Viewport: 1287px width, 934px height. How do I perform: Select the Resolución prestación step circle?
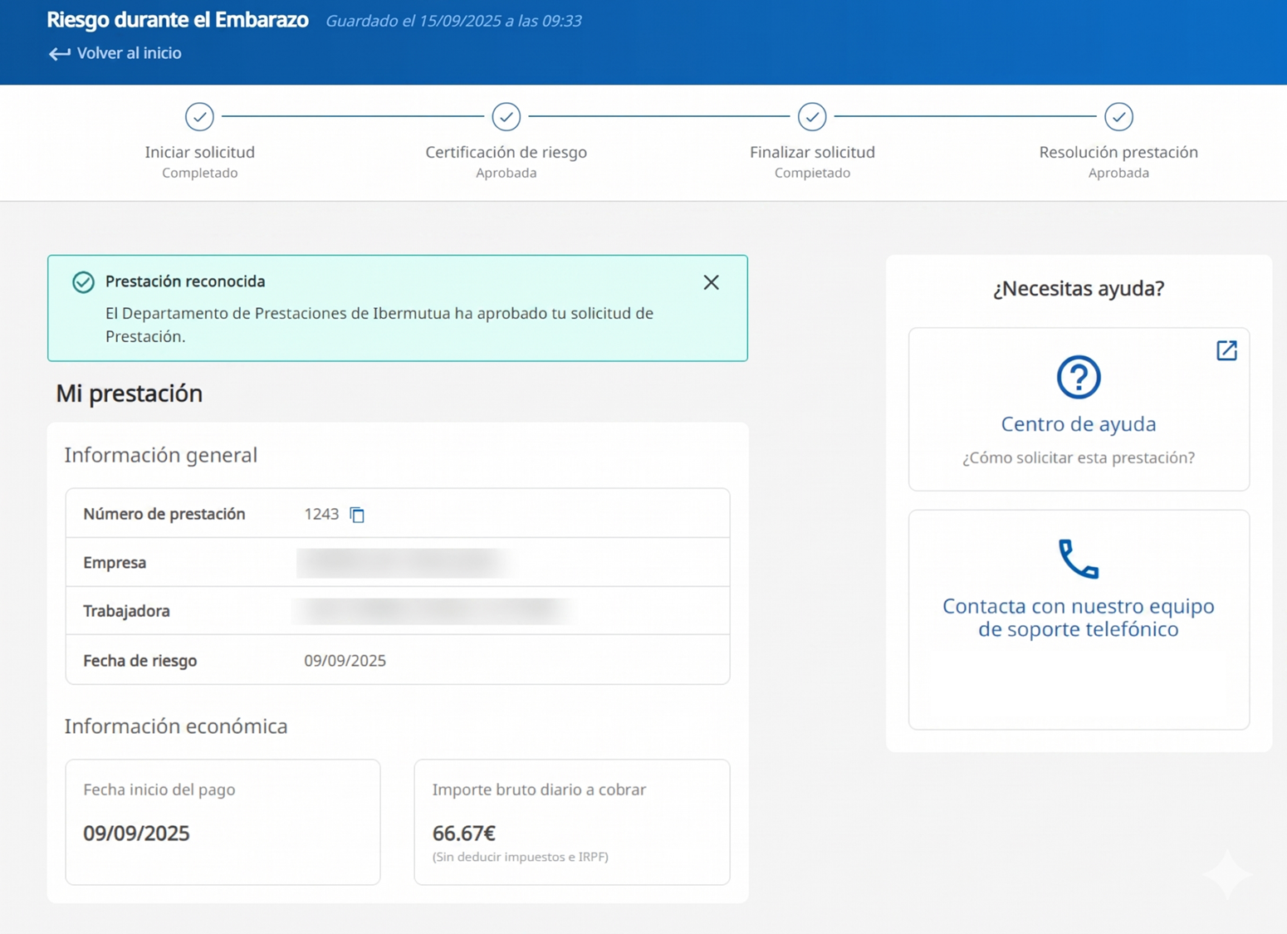pyautogui.click(x=1118, y=117)
